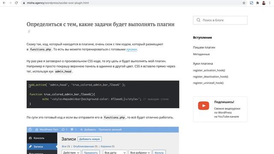Image resolution: width=274 pixels, height=154 pixels.
Task: Click the function true_colored_admin_bar_72aee6 line
Action: pos(62,94)
